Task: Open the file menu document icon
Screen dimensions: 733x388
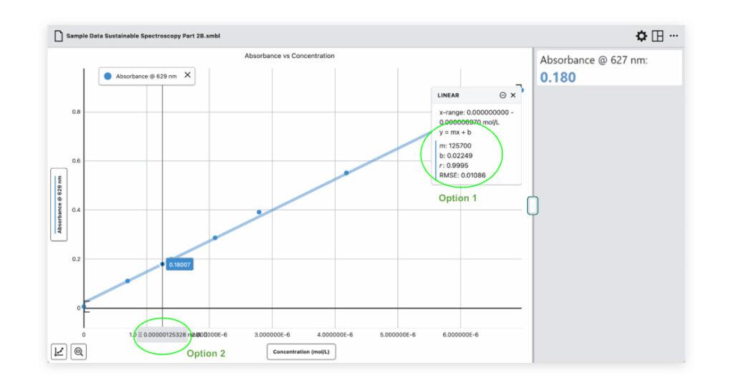Action: (x=57, y=36)
